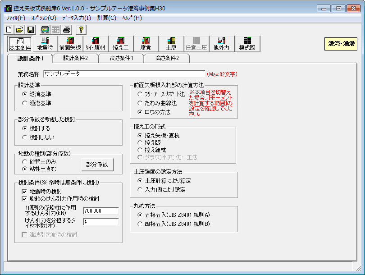
Task: Switch to 高さ条件1 tab
Action: [121, 58]
